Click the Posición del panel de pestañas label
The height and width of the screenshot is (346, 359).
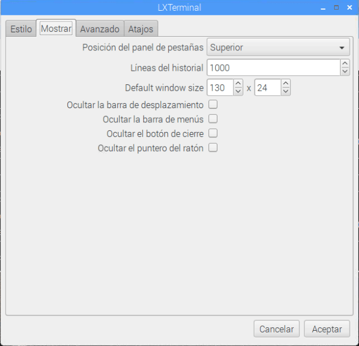pos(143,48)
